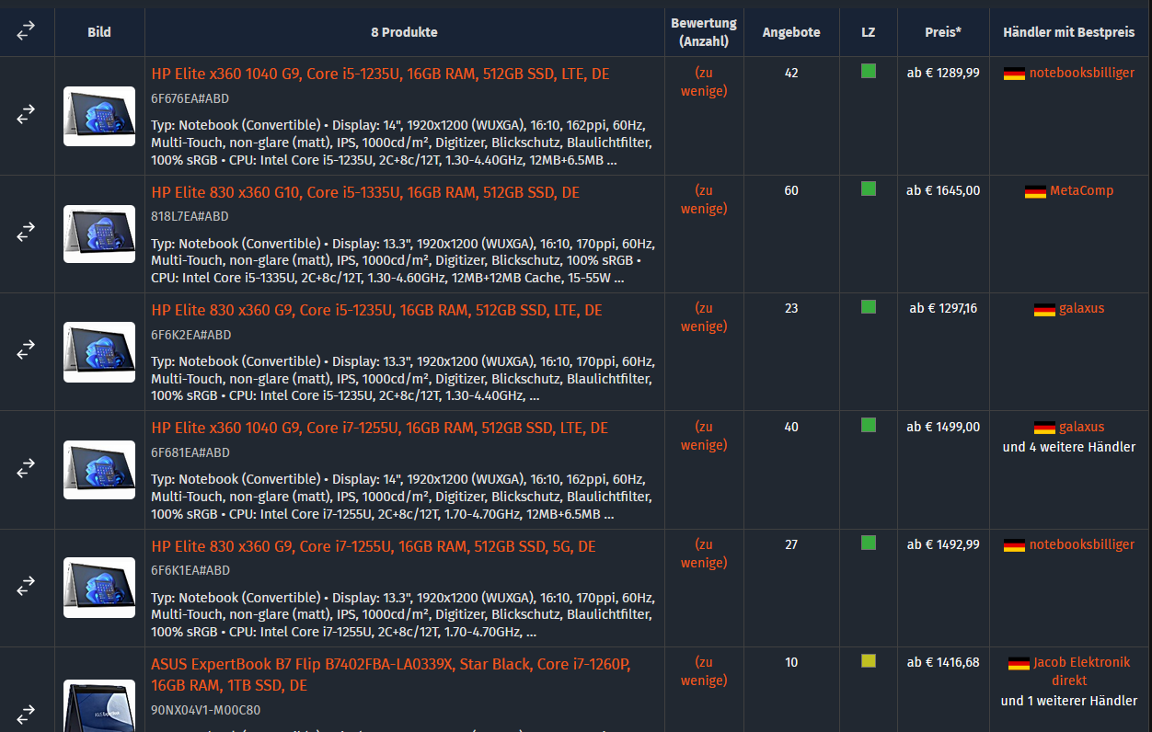Image resolution: width=1152 pixels, height=732 pixels.
Task: Click compare arrows icon in table header
Action: [x=26, y=31]
